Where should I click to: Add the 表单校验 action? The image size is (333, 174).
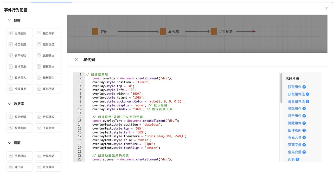click(20, 56)
